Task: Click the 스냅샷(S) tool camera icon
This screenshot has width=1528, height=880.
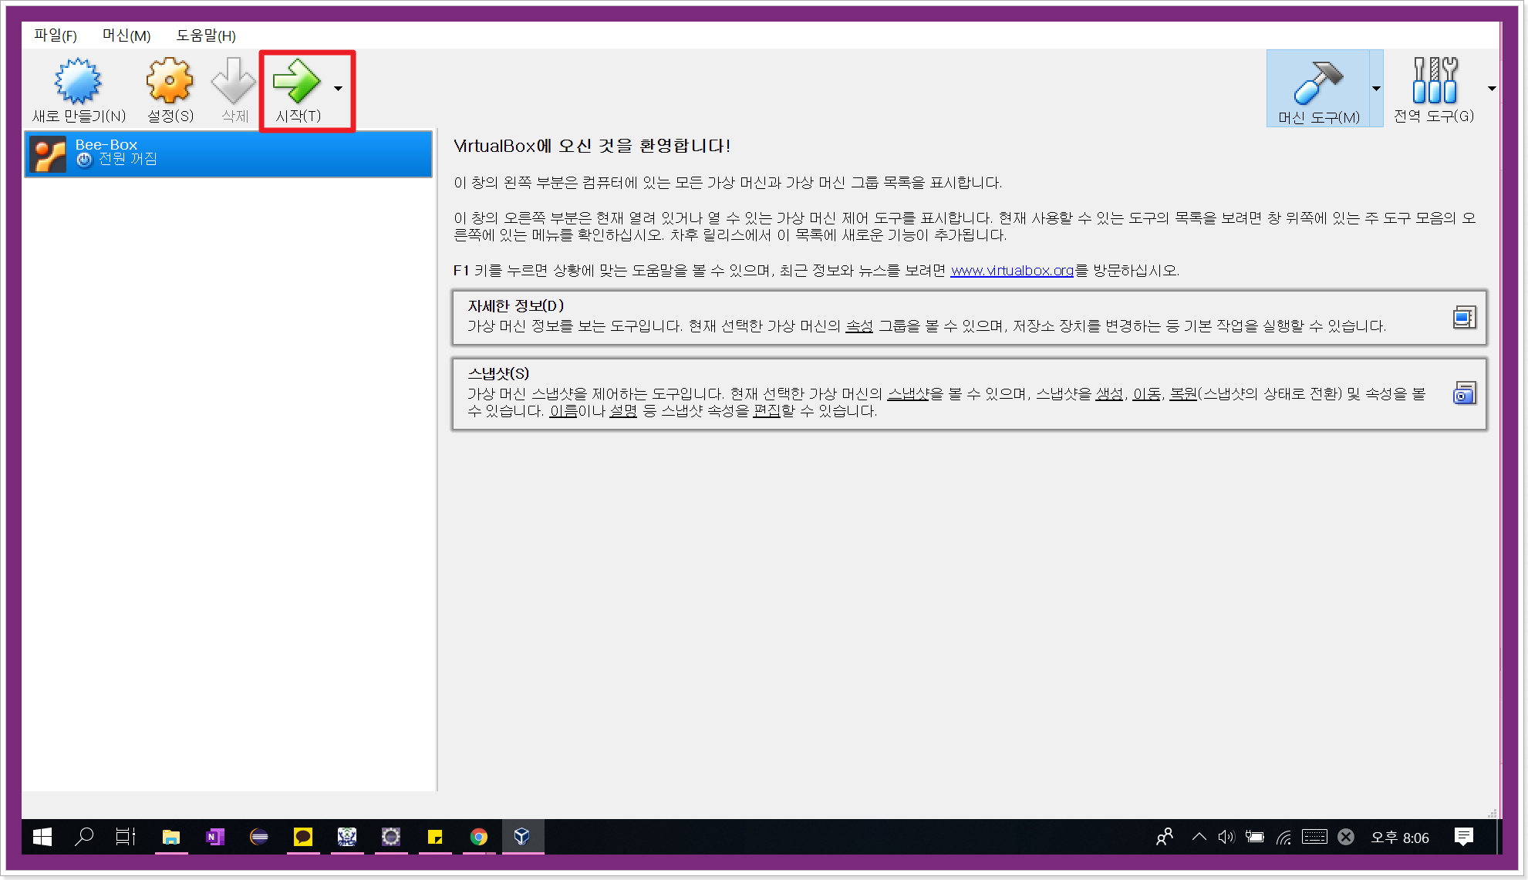Action: tap(1464, 393)
